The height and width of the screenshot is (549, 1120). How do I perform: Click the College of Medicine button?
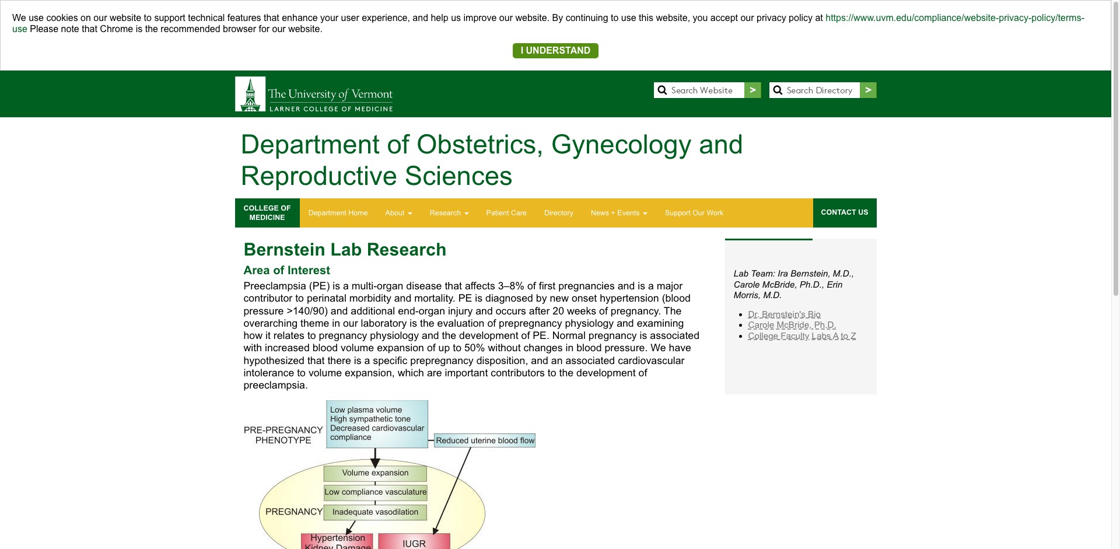(267, 213)
